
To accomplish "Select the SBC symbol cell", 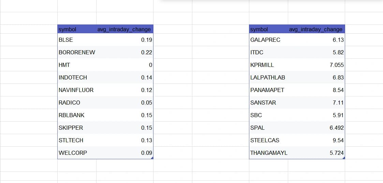I will pyautogui.click(x=268, y=115).
